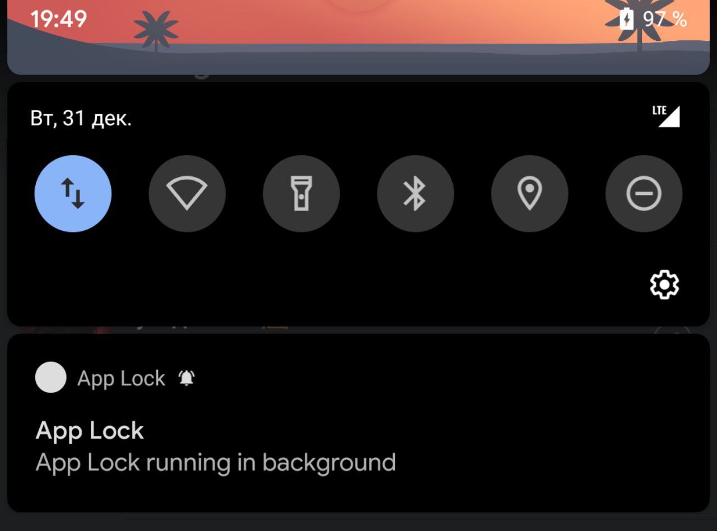The height and width of the screenshot is (531, 717).
Task: Enable Wi-Fi from quick settings
Action: point(187,194)
